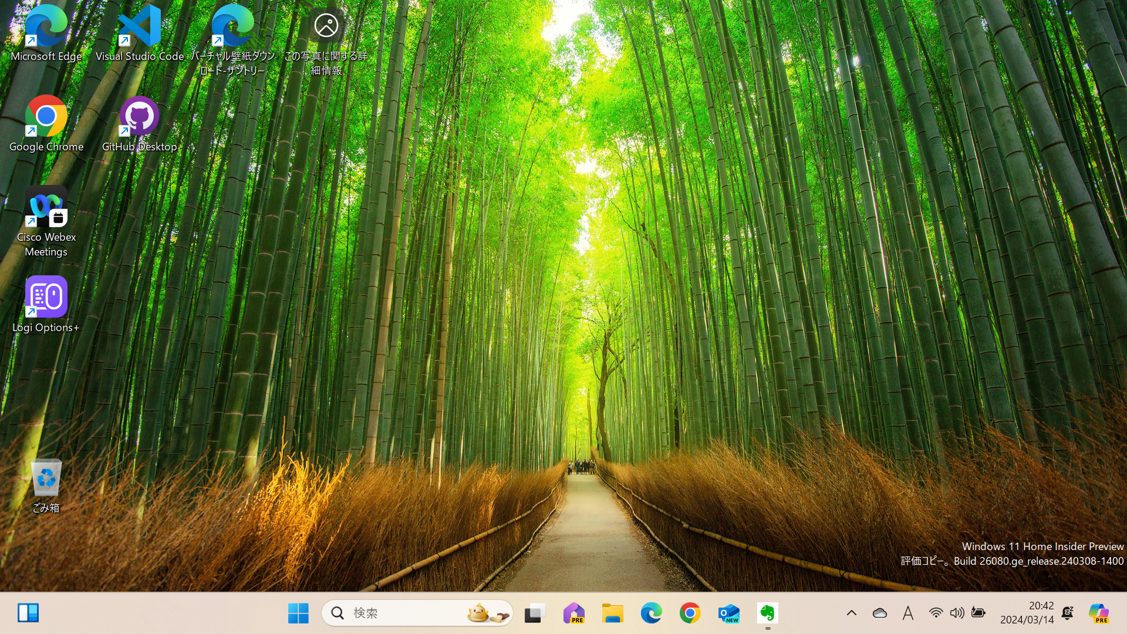Open the notifications bell icon
This screenshot has width=1127, height=634.
1068,613
